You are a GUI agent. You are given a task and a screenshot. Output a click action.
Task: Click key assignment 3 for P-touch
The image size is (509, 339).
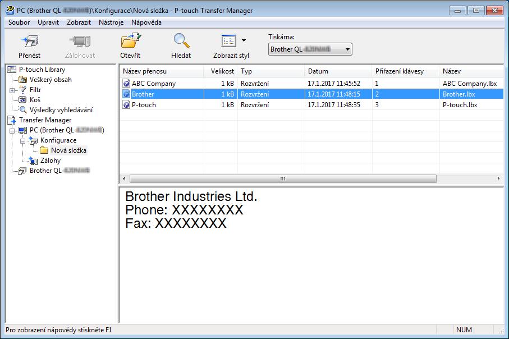pos(377,105)
